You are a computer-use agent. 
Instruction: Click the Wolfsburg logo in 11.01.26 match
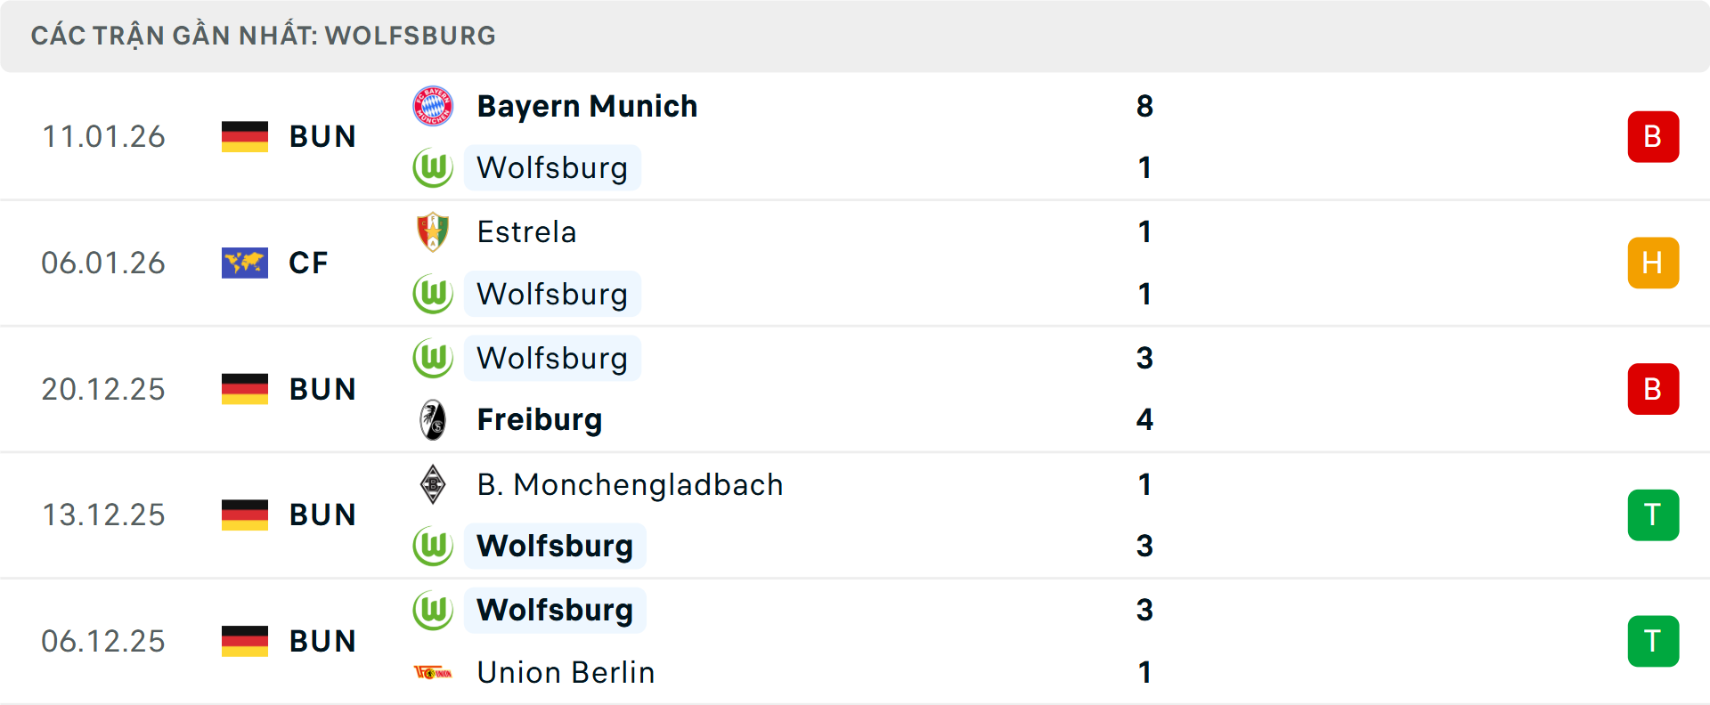[433, 168]
